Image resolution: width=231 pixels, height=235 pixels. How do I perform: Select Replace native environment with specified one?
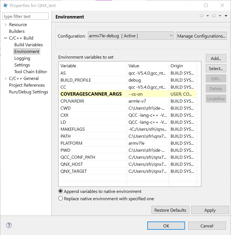tap(60, 198)
